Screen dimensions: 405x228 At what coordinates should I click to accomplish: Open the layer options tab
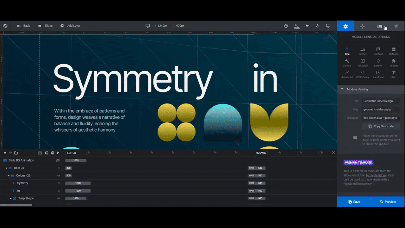[x=396, y=26]
